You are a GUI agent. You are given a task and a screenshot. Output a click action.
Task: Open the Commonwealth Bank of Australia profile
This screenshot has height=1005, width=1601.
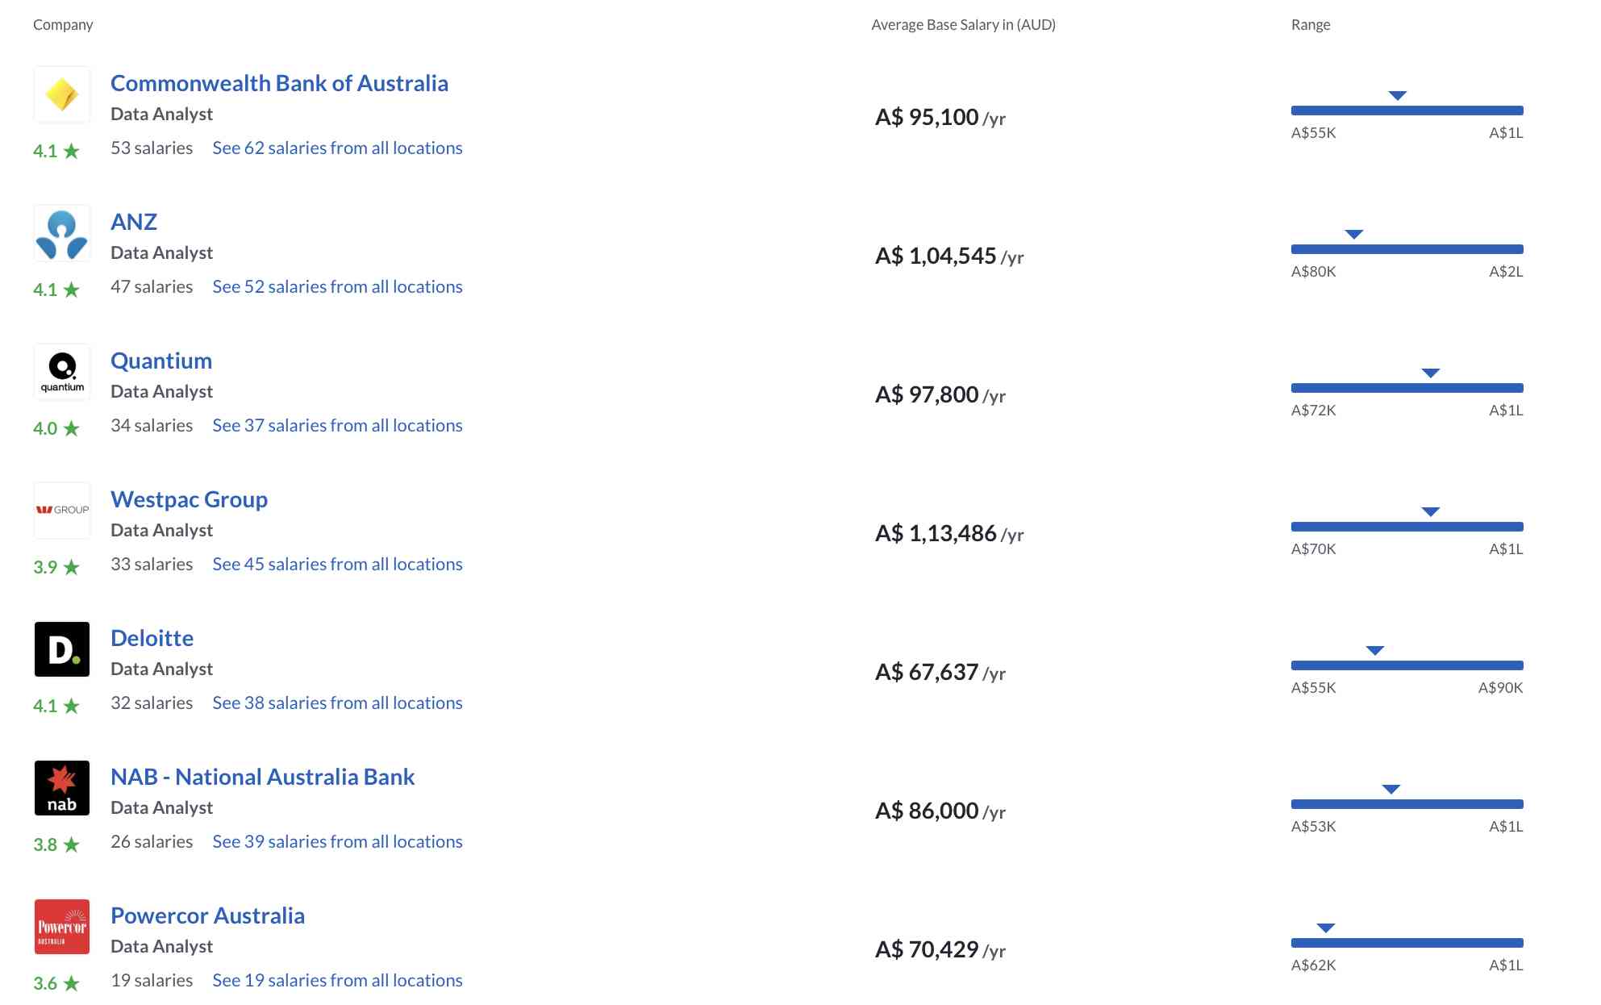point(281,83)
